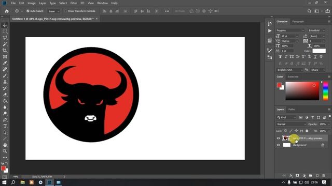Select the Dodge tool

pyautogui.click(x=5, y=114)
